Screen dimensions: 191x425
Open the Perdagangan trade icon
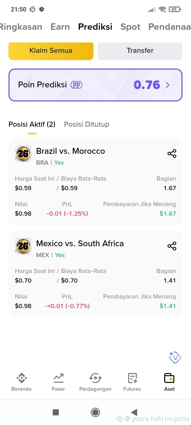tap(95, 378)
